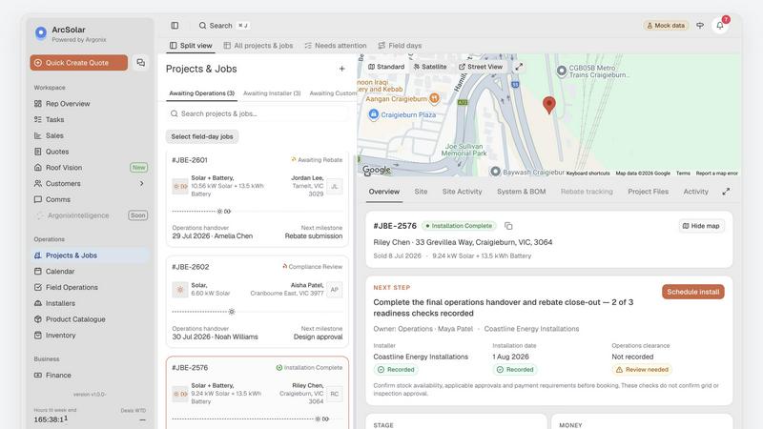Click the AP avatar on job #JBE-2602

tap(335, 290)
